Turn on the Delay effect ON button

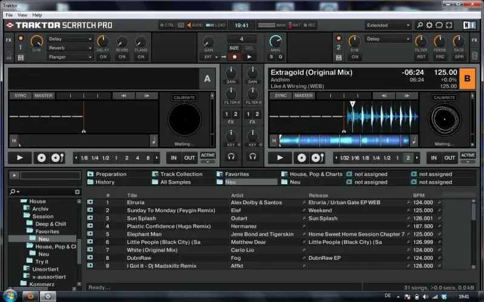coord(103,57)
